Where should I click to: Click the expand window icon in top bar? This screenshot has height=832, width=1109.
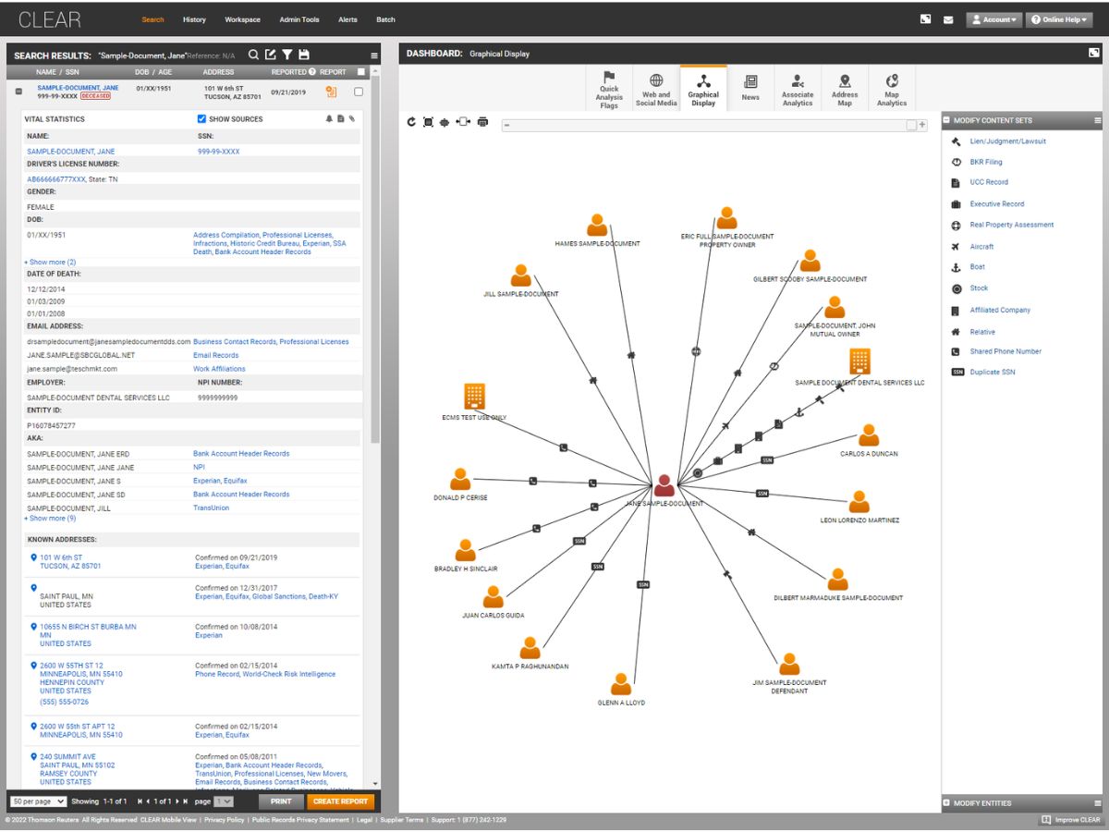tap(926, 19)
